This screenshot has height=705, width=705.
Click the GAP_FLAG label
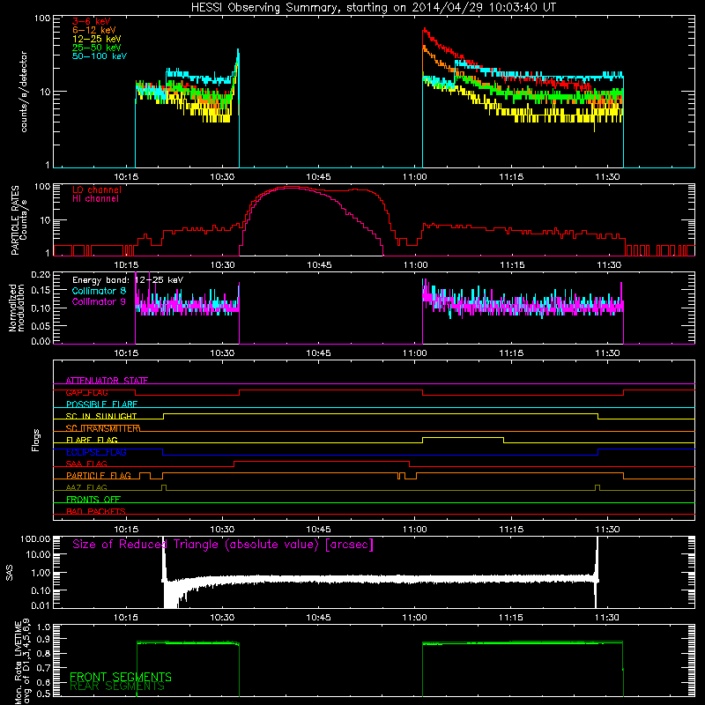(86, 392)
